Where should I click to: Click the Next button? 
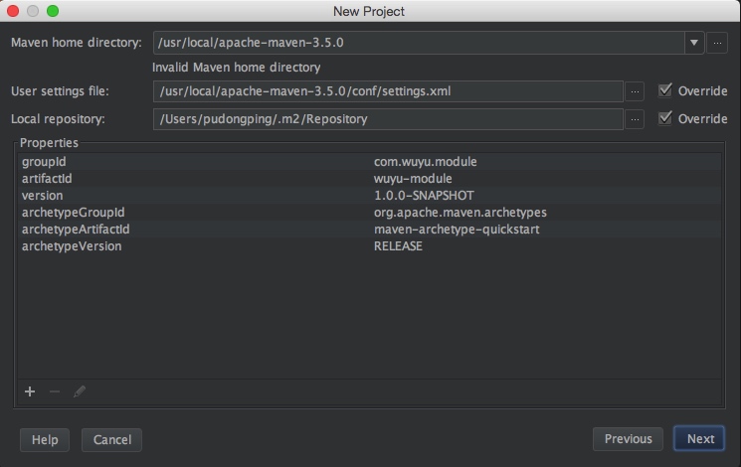point(699,439)
